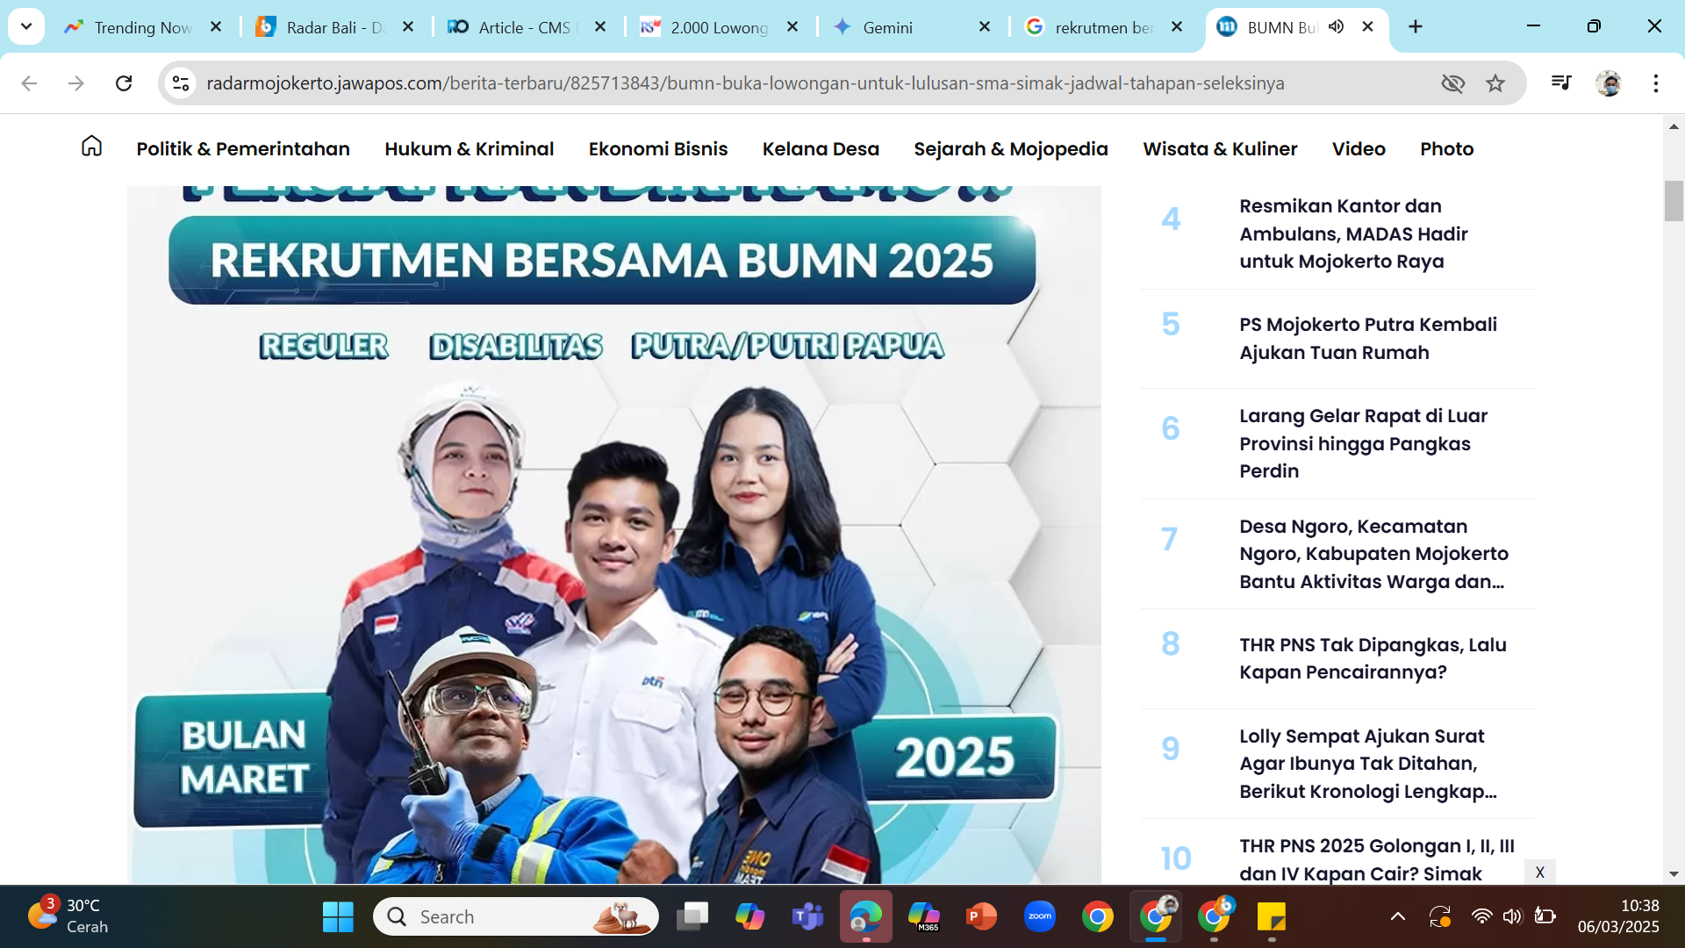The height and width of the screenshot is (948, 1685).
Task: Bookmark this page with the star icon
Action: point(1495,83)
